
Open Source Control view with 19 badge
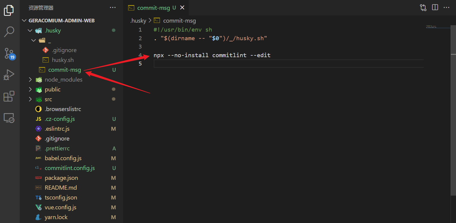(x=10, y=54)
